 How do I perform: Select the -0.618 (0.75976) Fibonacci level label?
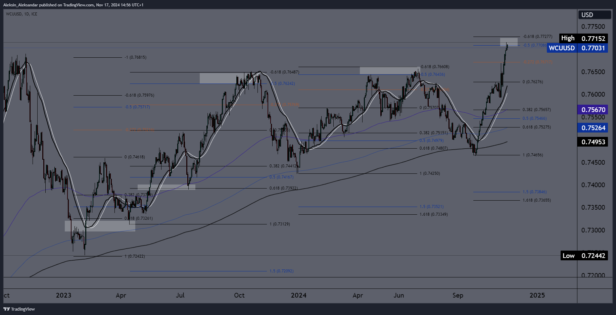[140, 95]
